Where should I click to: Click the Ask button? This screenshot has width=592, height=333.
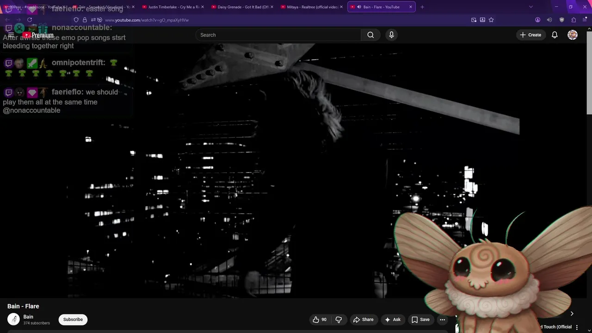(x=392, y=320)
